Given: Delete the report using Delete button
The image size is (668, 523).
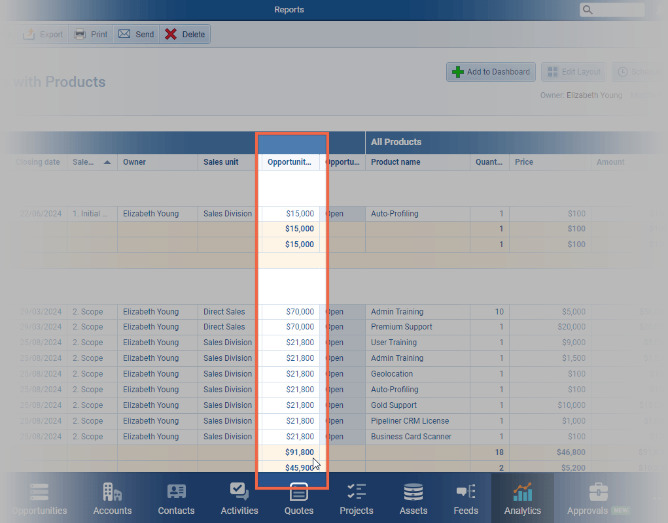Looking at the screenshot, I should tap(185, 35).
